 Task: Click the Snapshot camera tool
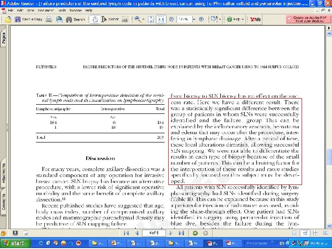click(125, 19)
